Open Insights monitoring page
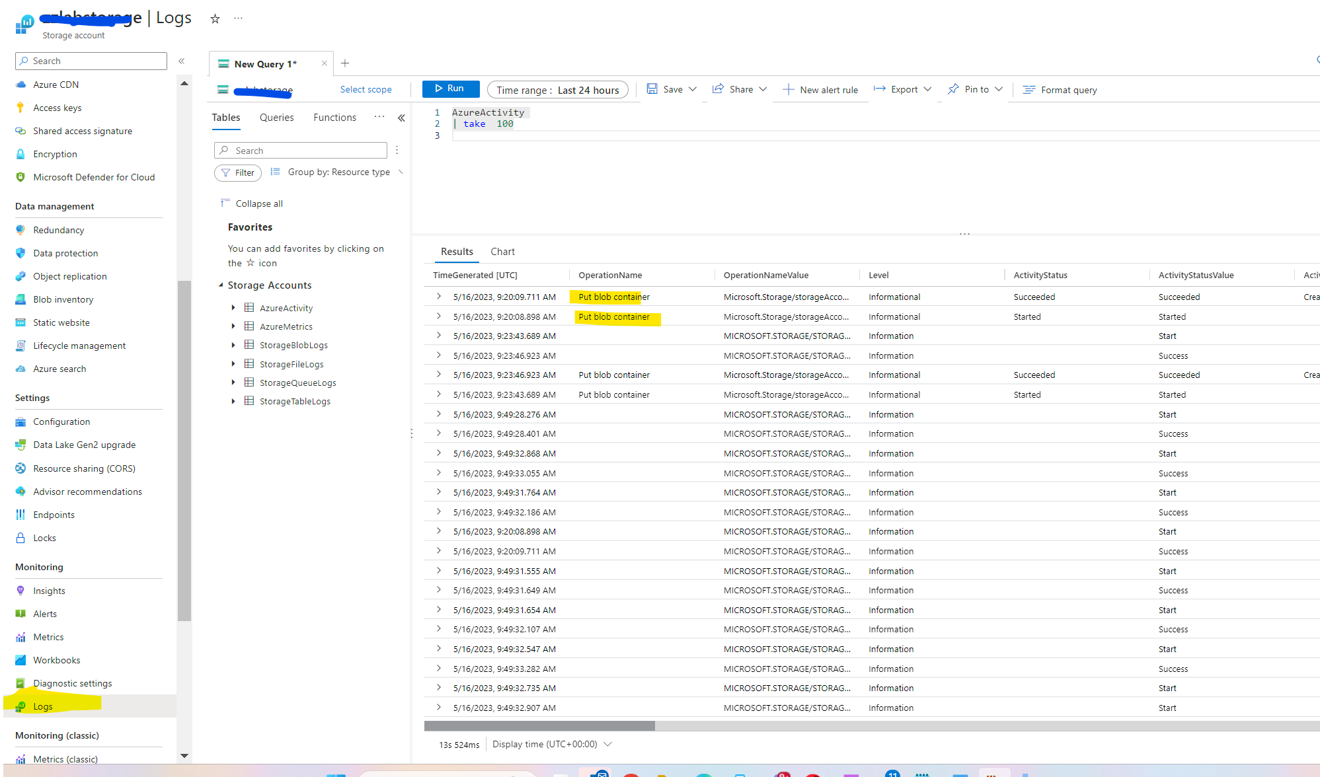This screenshot has height=777, width=1320. [49, 591]
